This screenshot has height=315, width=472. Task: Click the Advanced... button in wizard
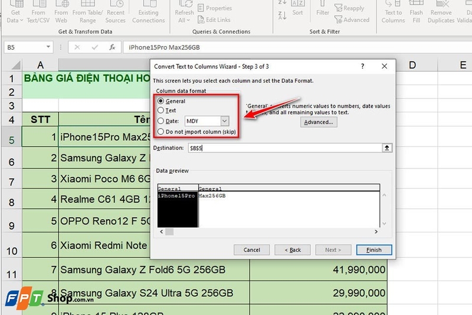coord(319,122)
